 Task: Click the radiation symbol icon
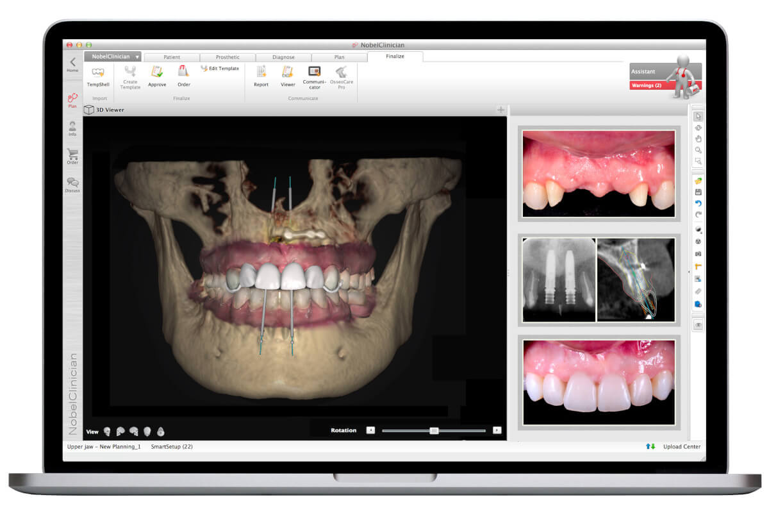click(698, 242)
